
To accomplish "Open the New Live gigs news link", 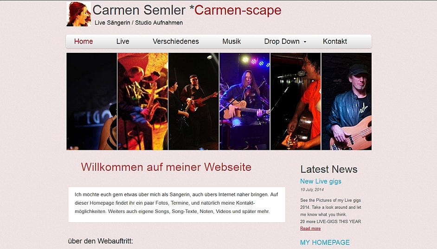I will [x=321, y=181].
